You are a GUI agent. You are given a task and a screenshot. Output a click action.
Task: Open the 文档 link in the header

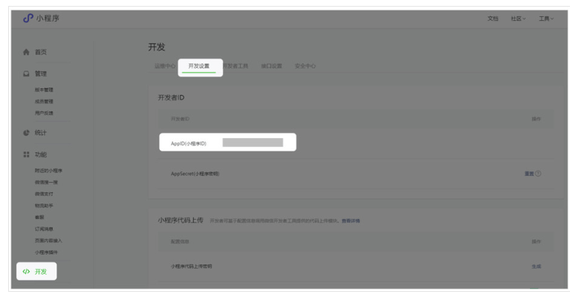(x=493, y=19)
